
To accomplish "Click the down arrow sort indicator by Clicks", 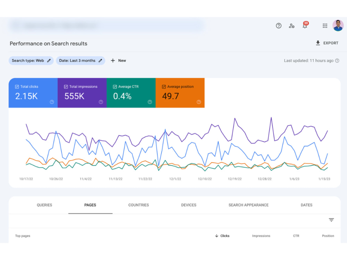I will (217, 236).
